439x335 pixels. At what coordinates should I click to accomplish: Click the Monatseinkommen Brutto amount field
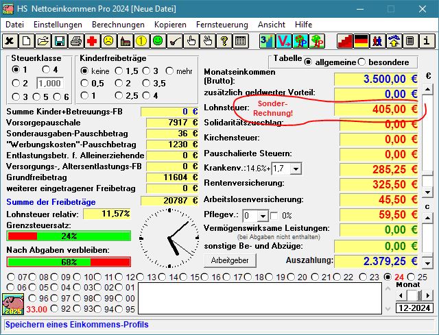click(x=377, y=78)
